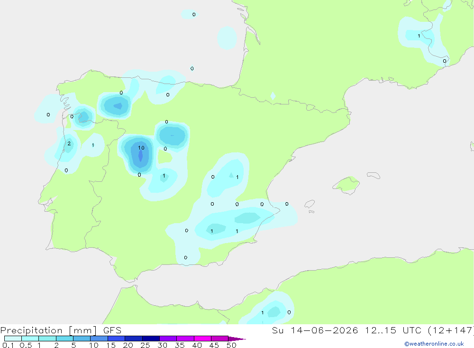Choose the legend swatch between 15 and 20
This screenshot has width=474, height=348.
[116, 339]
